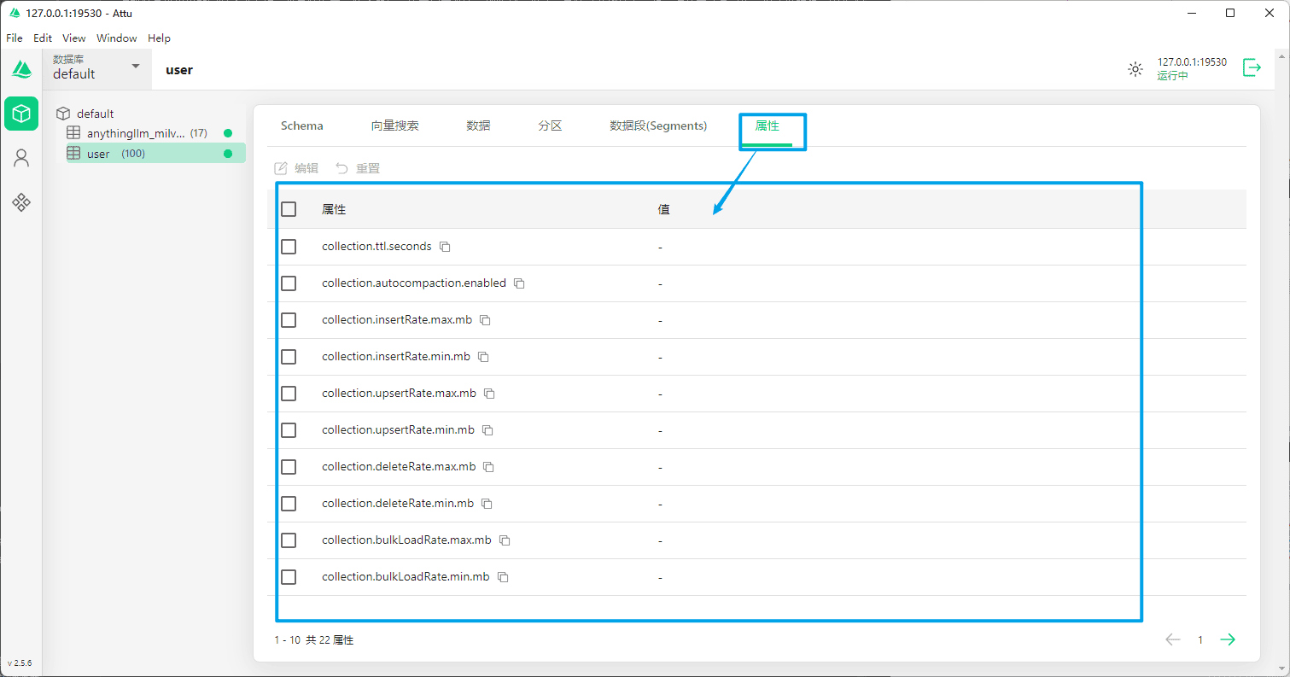Click the green disconnect logout icon
The height and width of the screenshot is (677, 1290).
click(x=1252, y=68)
